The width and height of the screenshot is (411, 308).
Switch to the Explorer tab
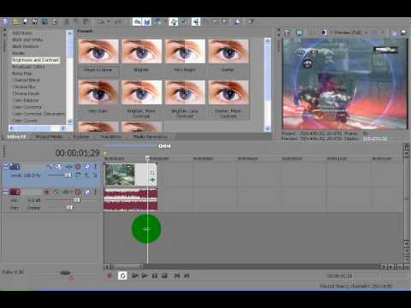[81, 137]
